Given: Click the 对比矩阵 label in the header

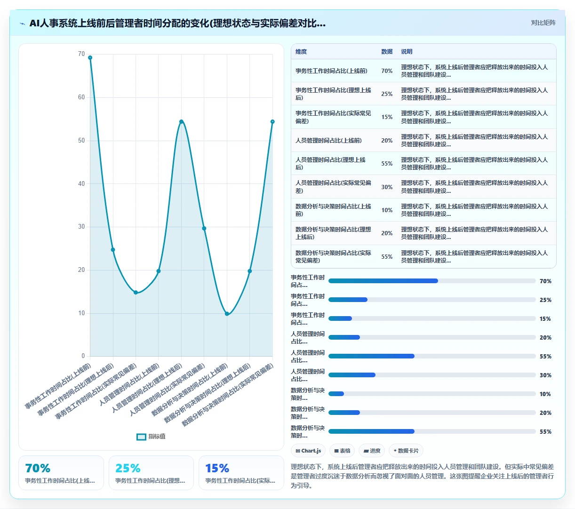Looking at the screenshot, I should click(x=543, y=23).
